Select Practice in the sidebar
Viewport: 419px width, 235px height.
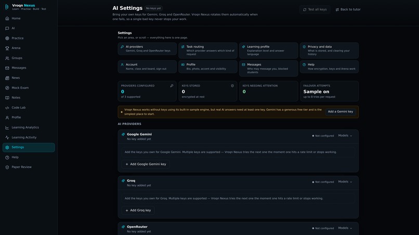(29, 38)
